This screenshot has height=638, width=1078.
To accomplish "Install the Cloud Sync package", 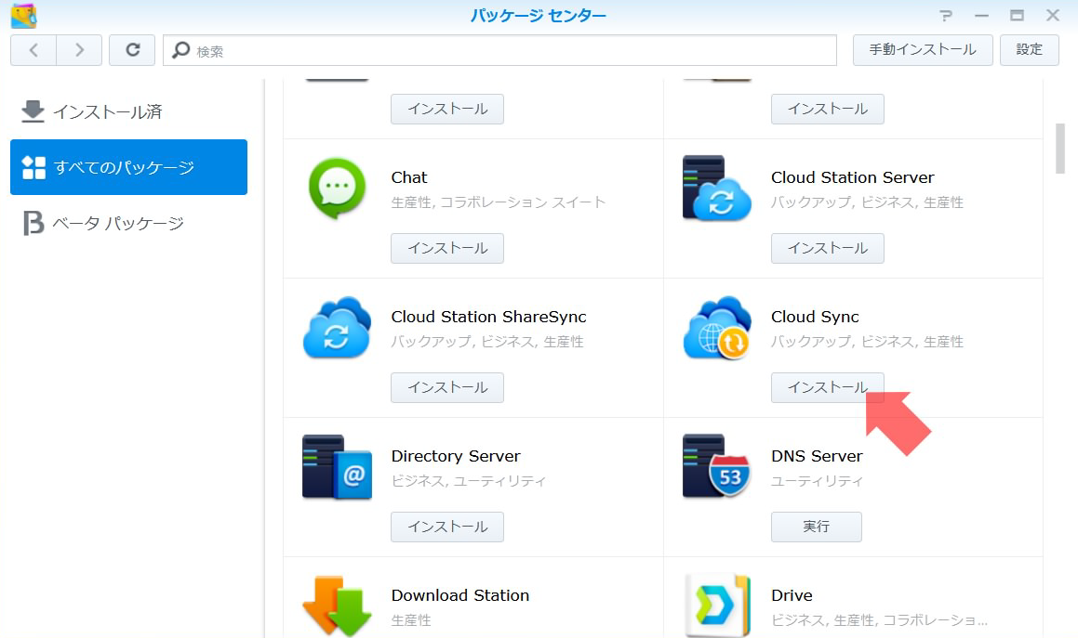I will (827, 387).
